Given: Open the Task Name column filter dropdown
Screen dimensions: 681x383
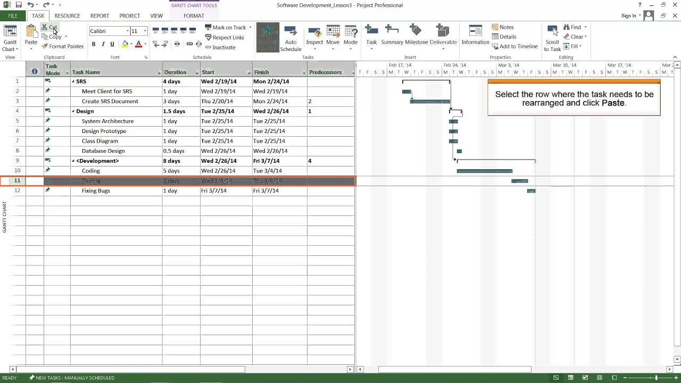Looking at the screenshot, I should coord(159,73).
